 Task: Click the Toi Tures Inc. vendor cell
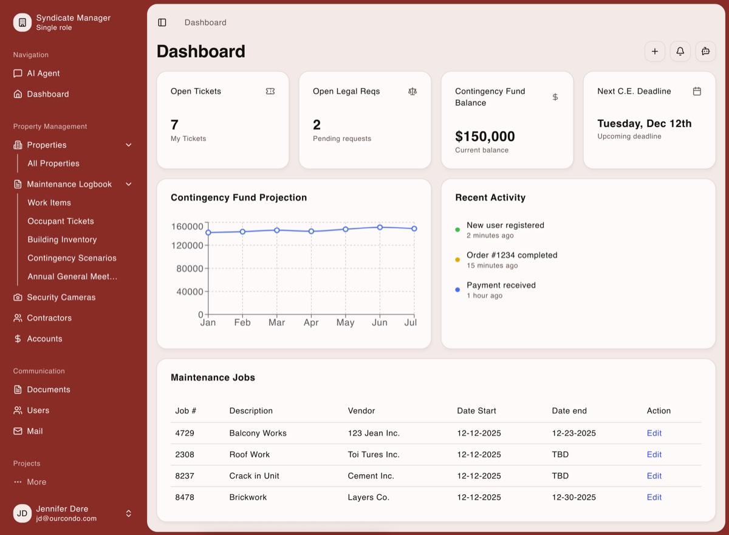(x=374, y=455)
